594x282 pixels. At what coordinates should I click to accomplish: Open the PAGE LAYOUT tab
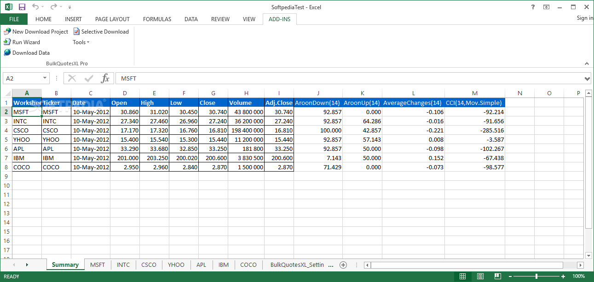(x=112, y=19)
